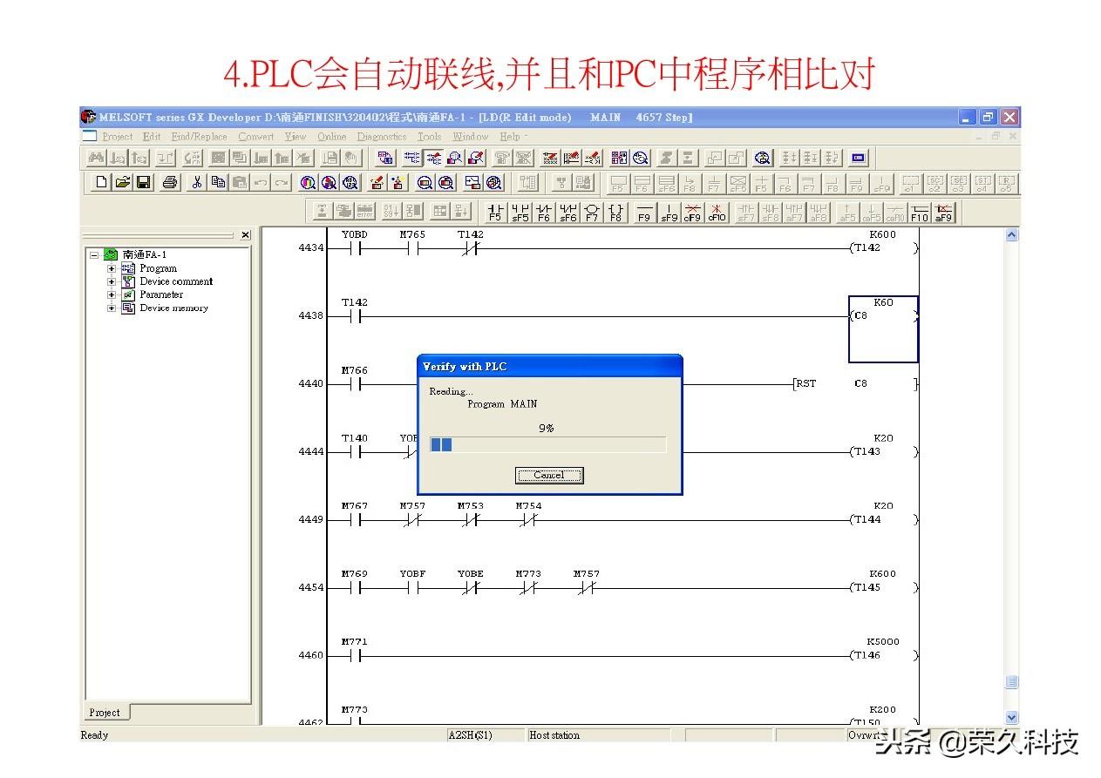Open the Find/Replace menu
Image resolution: width=1101 pixels, height=778 pixels.
point(199,137)
